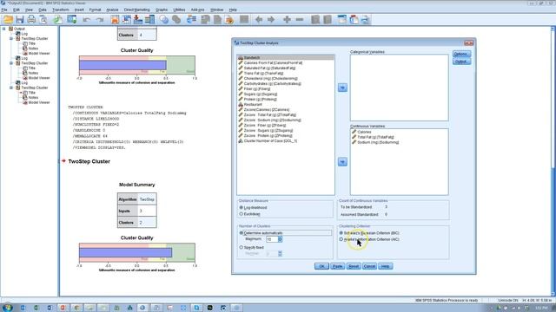
Task: Click the disabled fixed Number spinner arrows
Action: coord(280,254)
